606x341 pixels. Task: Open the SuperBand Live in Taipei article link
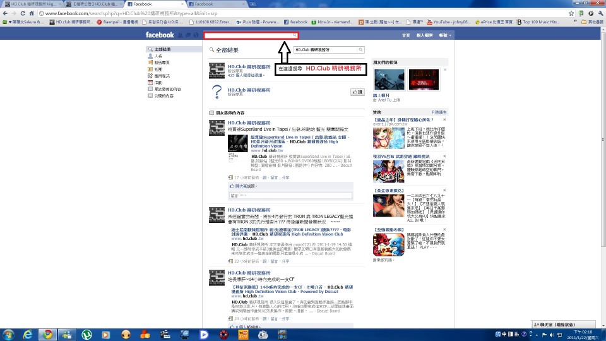299,141
